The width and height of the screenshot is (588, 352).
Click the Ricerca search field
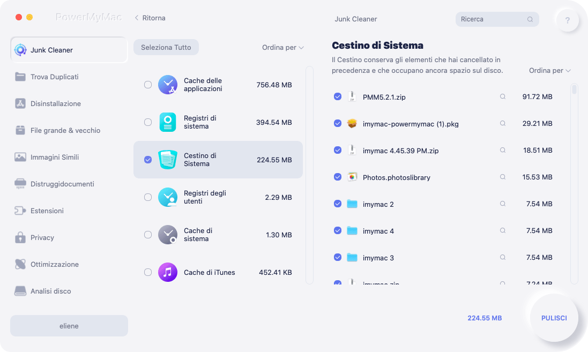tap(497, 19)
